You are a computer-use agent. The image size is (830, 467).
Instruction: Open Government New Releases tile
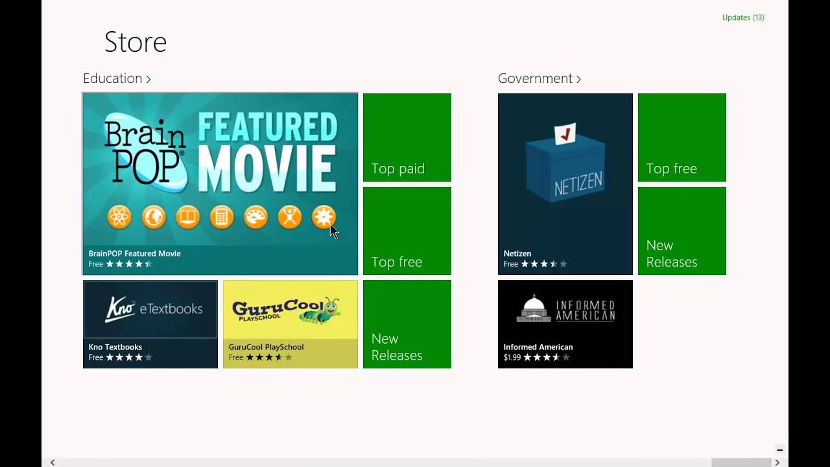tap(682, 231)
